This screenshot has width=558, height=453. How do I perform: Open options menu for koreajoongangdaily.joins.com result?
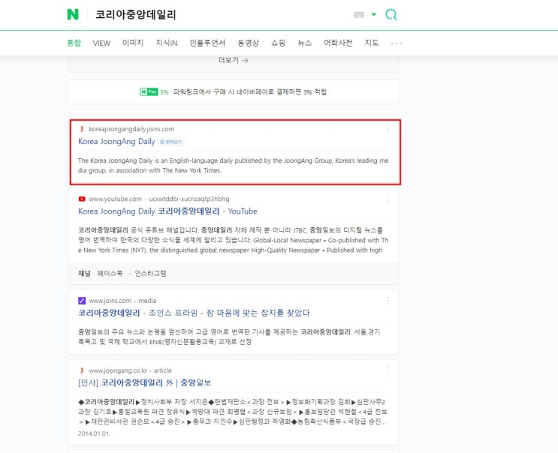pos(388,129)
